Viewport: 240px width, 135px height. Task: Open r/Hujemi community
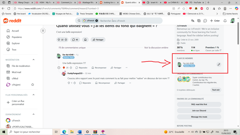(16, 85)
